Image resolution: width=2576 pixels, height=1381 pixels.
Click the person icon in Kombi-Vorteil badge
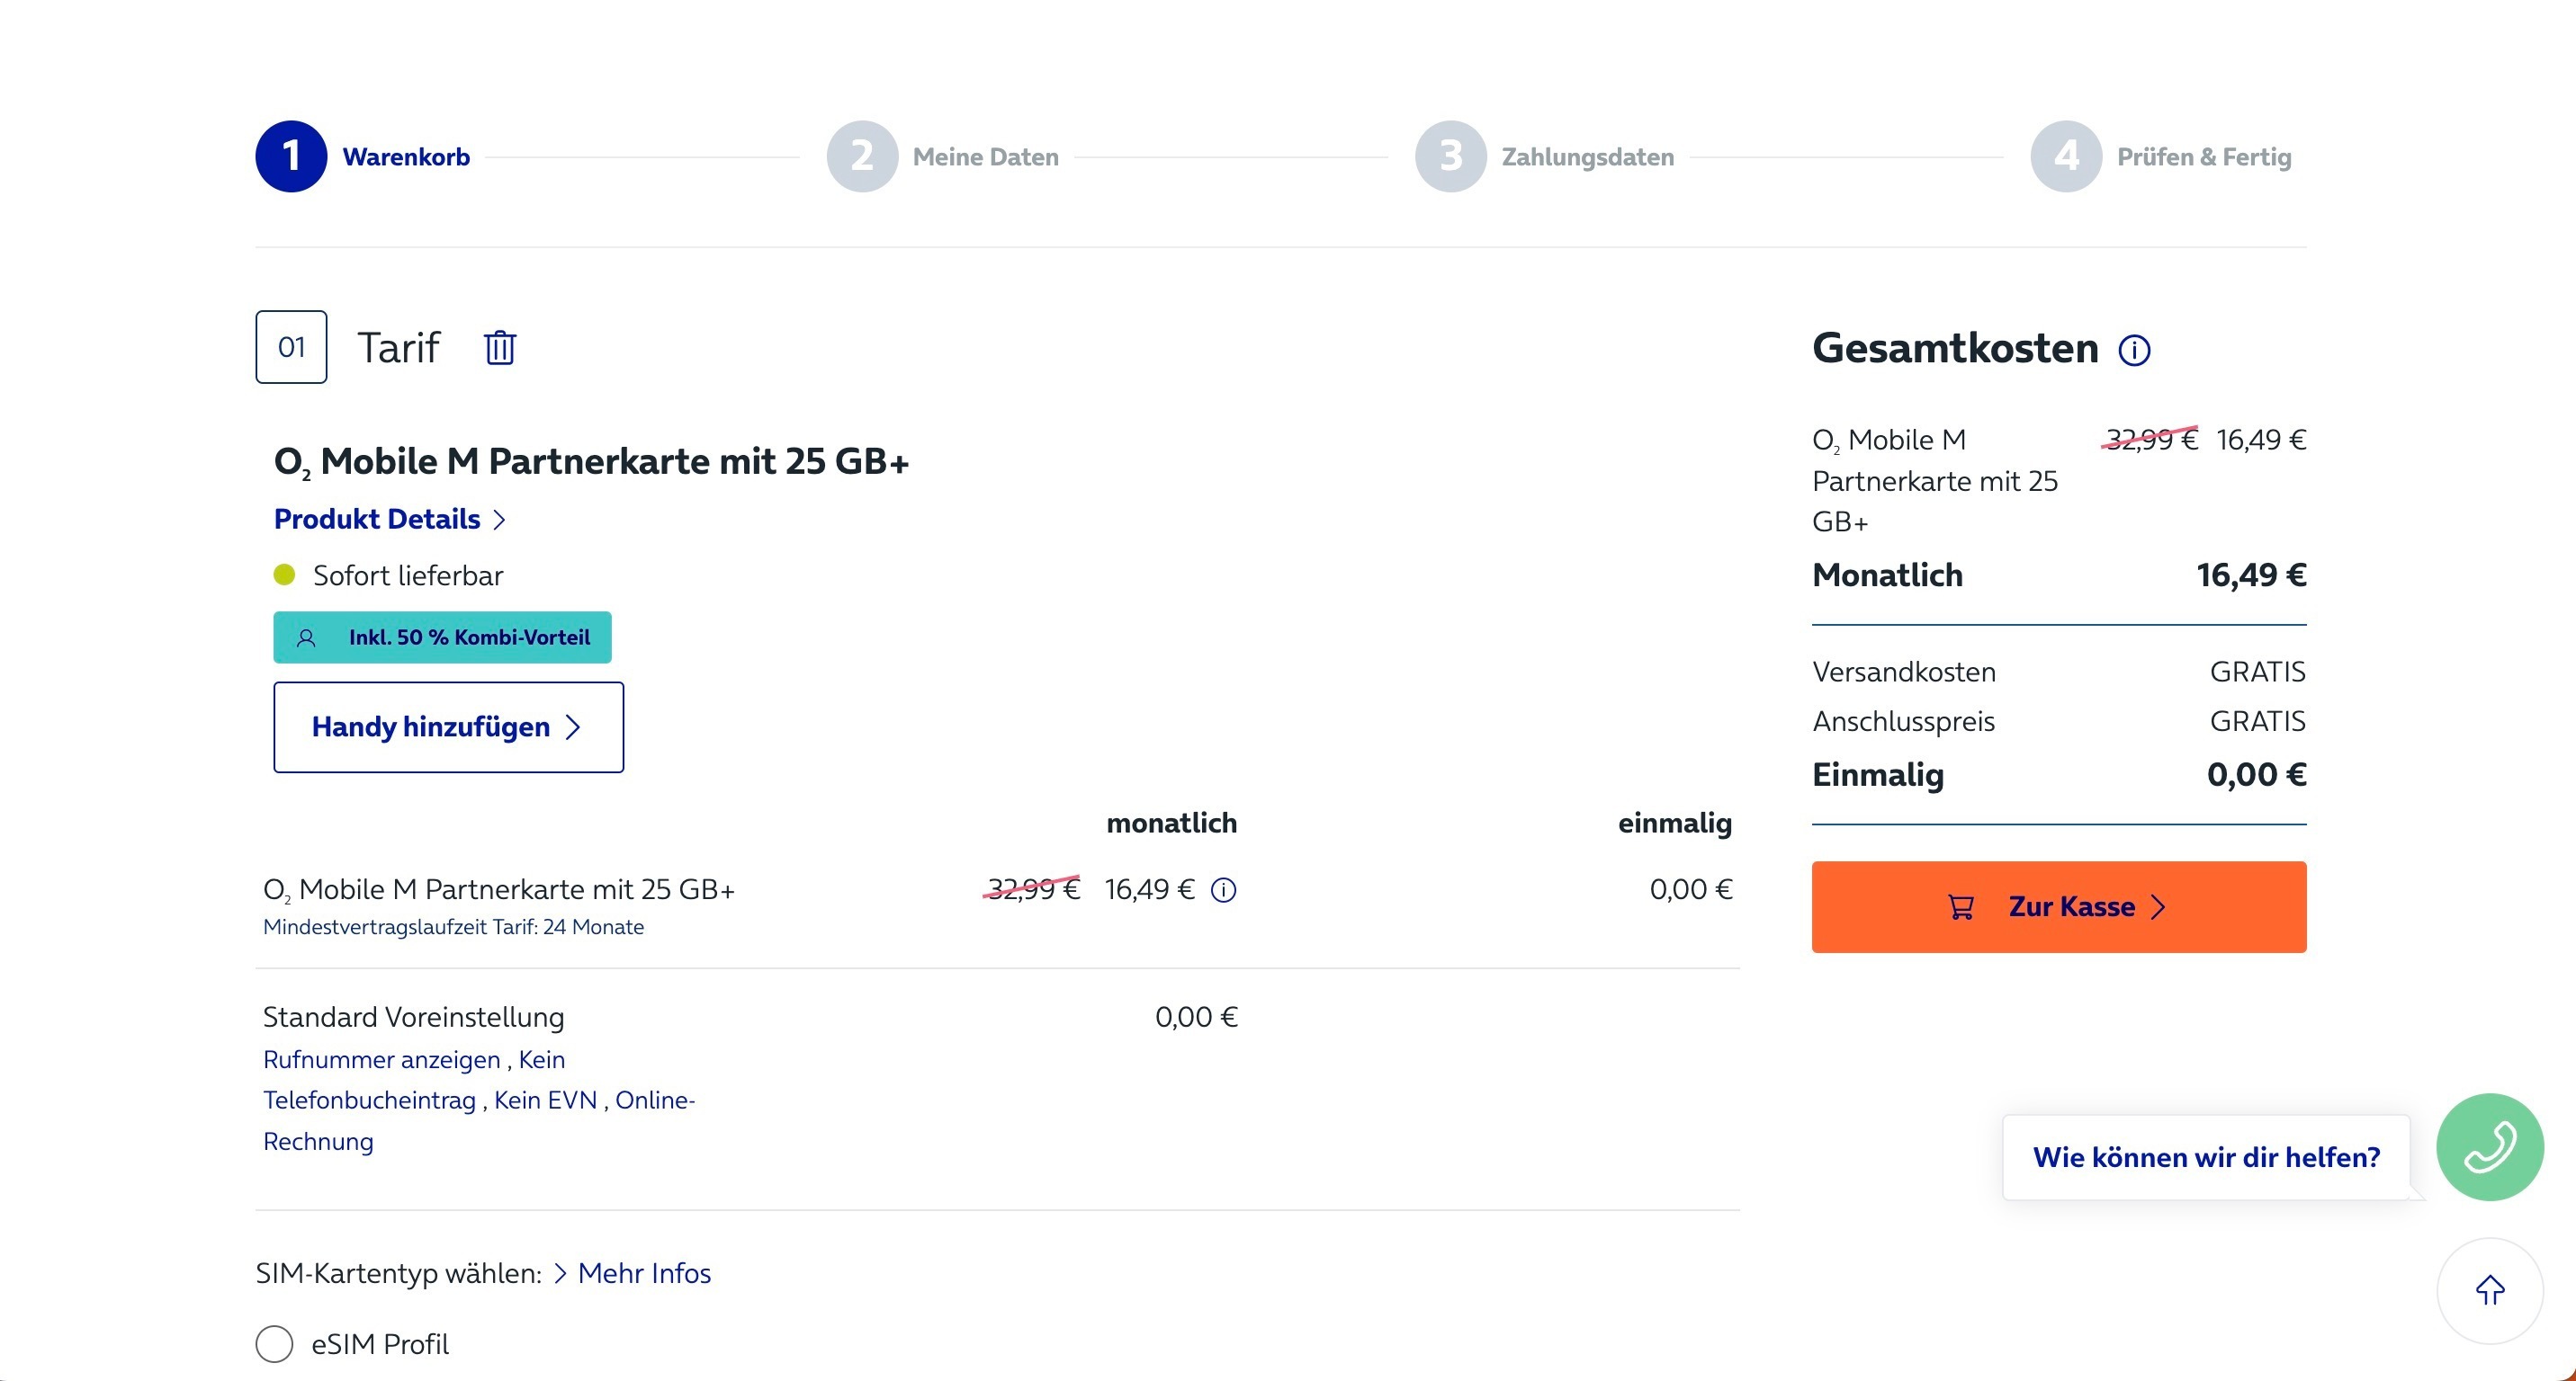[306, 637]
